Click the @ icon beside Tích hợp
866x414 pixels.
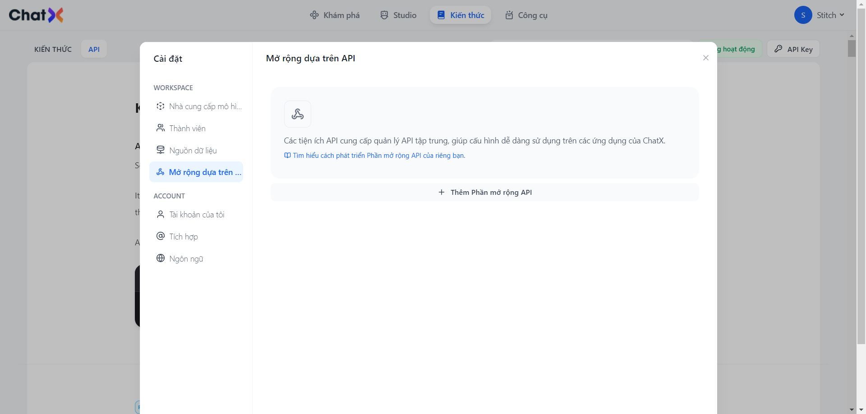(161, 236)
